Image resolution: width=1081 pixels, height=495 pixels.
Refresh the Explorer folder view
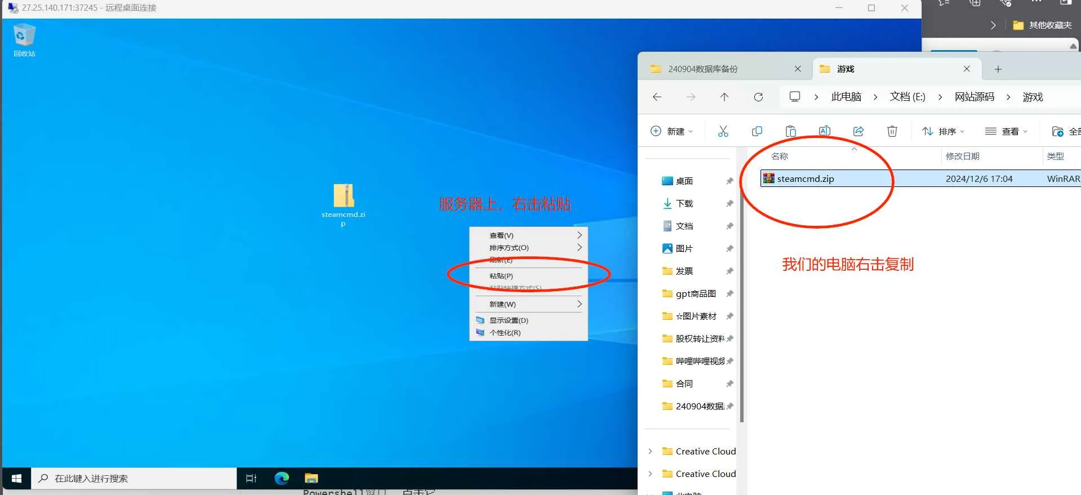(758, 97)
